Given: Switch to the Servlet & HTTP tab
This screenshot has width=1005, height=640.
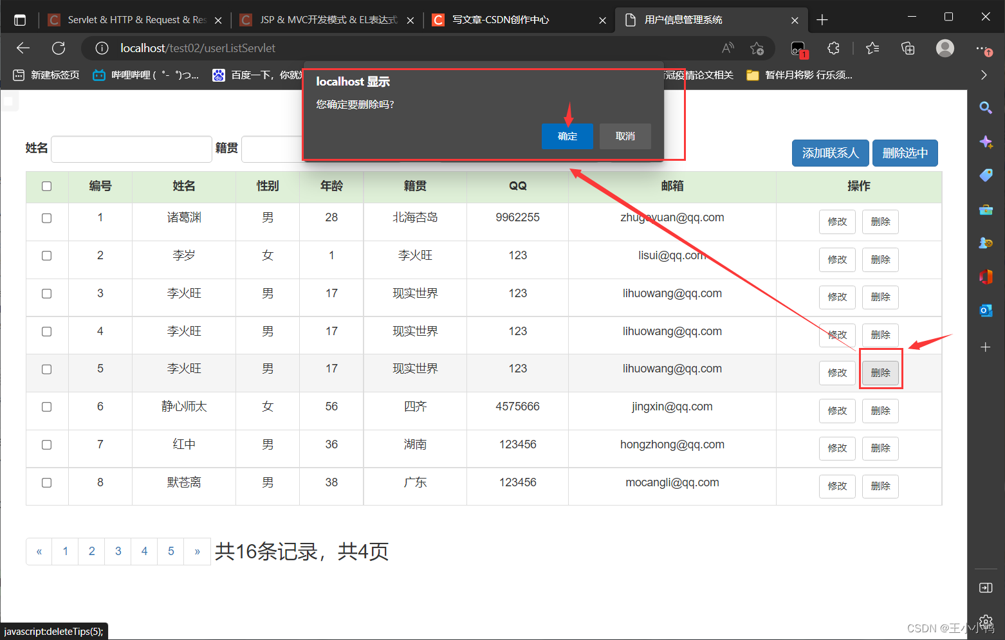Looking at the screenshot, I should pyautogui.click(x=135, y=20).
